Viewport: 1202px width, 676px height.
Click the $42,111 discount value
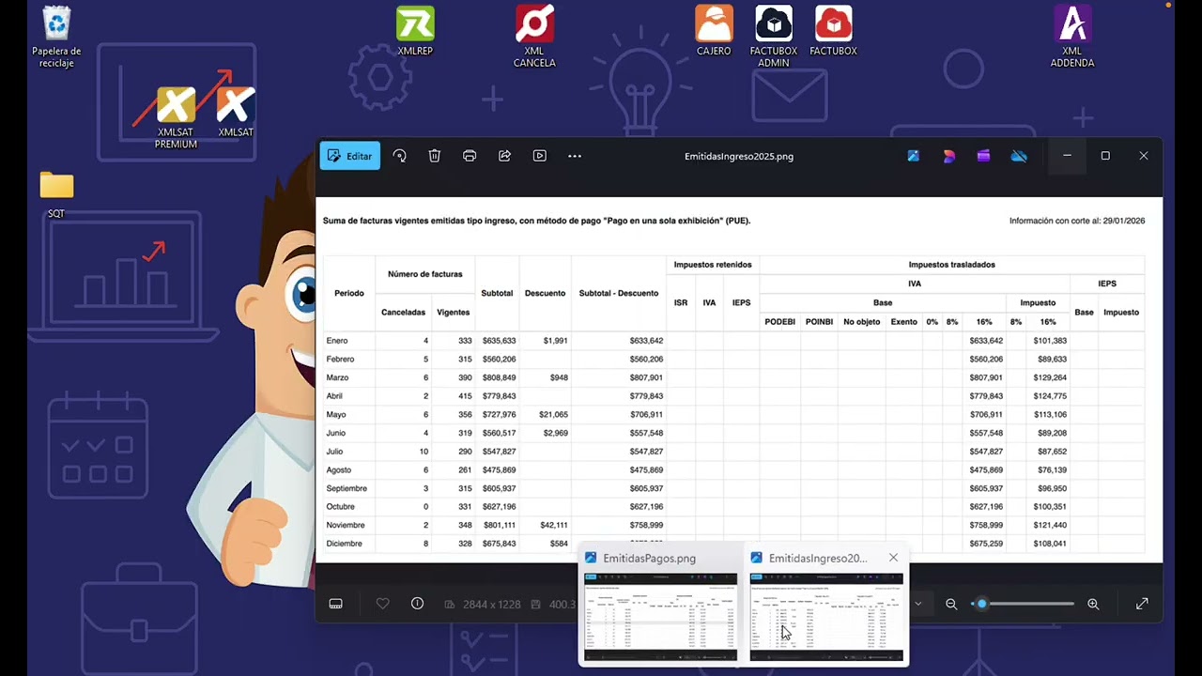pyautogui.click(x=553, y=525)
